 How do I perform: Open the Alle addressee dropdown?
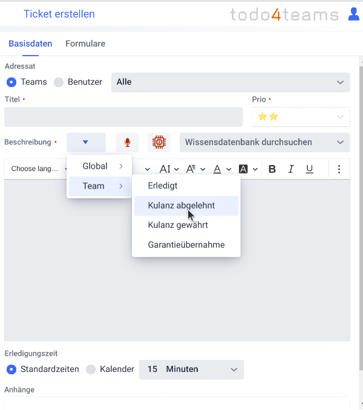pyautogui.click(x=231, y=82)
